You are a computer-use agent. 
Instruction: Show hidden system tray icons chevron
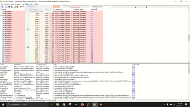[x=164, y=104]
